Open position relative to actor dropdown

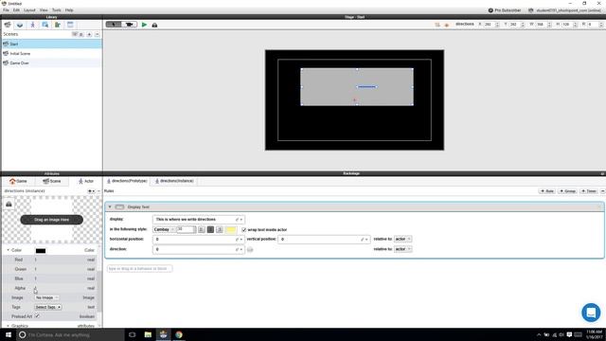coord(402,239)
